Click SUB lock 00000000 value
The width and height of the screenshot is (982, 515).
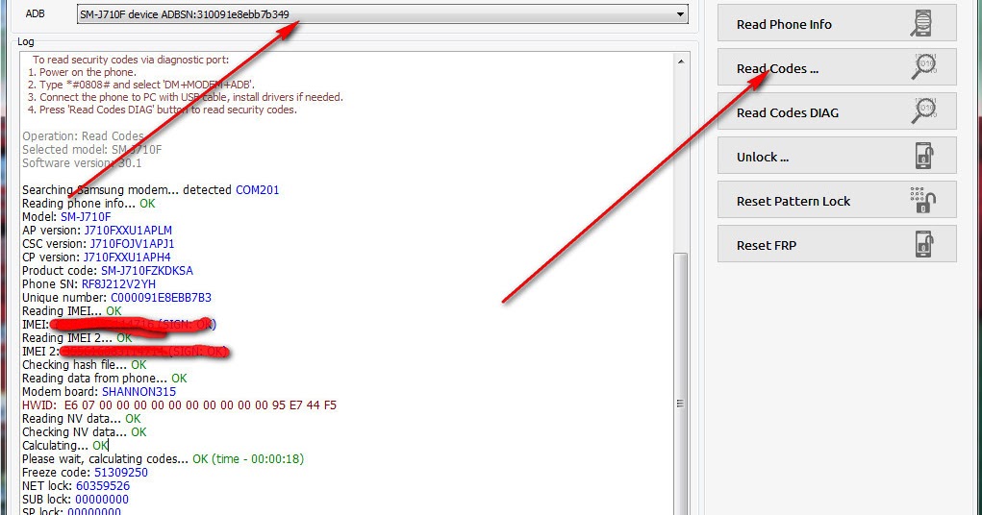click(x=101, y=500)
